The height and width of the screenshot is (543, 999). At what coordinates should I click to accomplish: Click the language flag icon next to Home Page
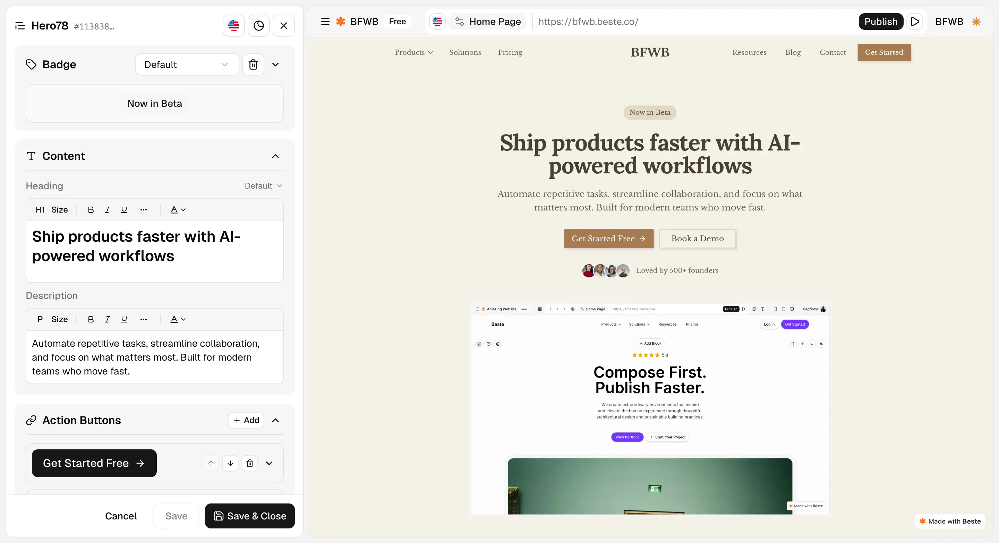(x=437, y=22)
